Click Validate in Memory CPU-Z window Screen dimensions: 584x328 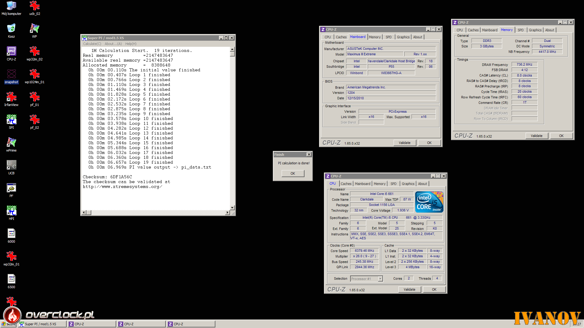point(537,136)
